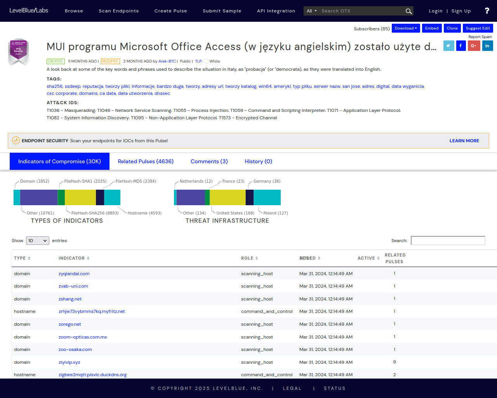Image resolution: width=497 pixels, height=398 pixels.
Task: Open the Browse menu
Action: (x=74, y=11)
